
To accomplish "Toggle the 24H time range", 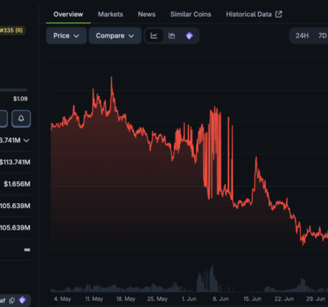I will coord(302,35).
